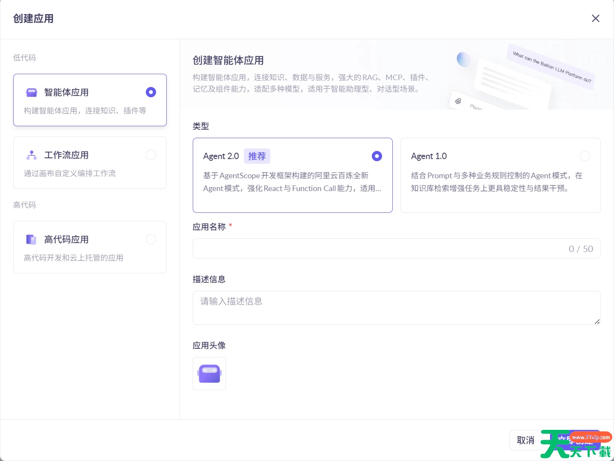Select the 工作流应用 radio button

tap(151, 155)
